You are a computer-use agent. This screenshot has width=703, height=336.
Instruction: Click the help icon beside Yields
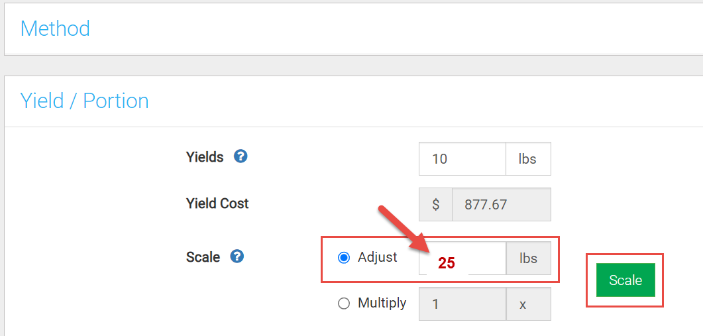click(x=241, y=157)
